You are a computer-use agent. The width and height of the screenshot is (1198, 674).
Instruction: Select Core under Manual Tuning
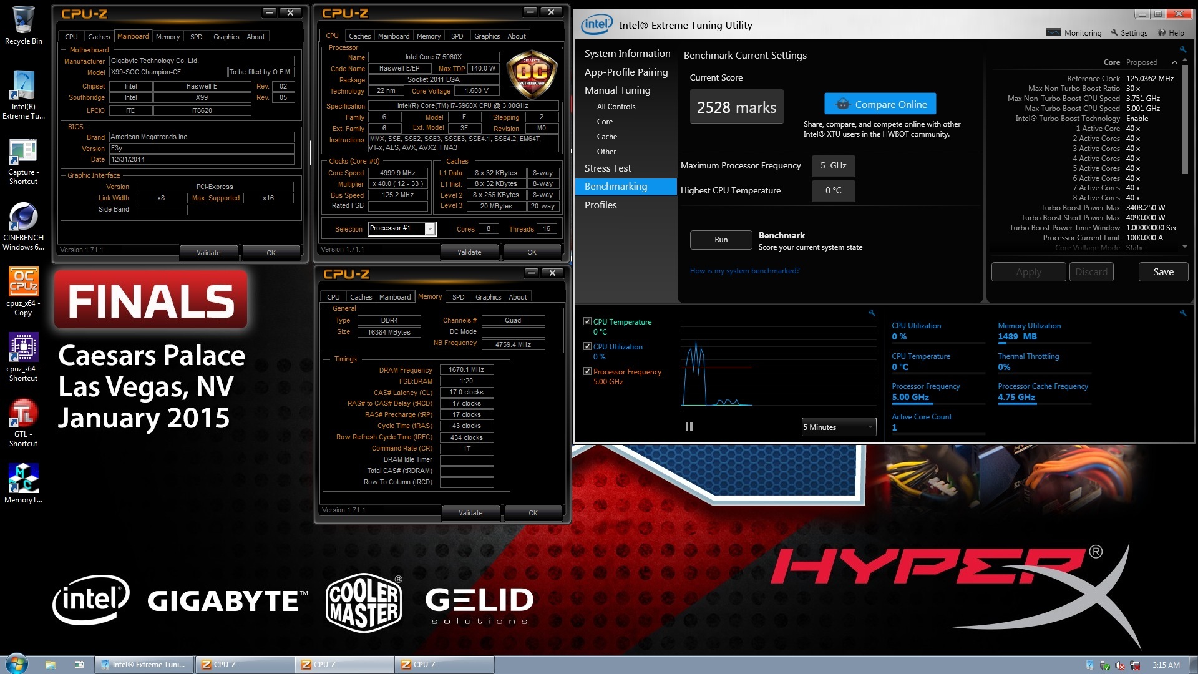[605, 122]
